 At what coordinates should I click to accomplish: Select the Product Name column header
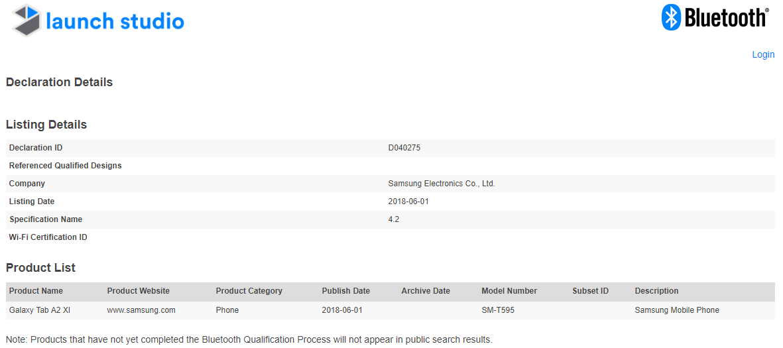(36, 291)
